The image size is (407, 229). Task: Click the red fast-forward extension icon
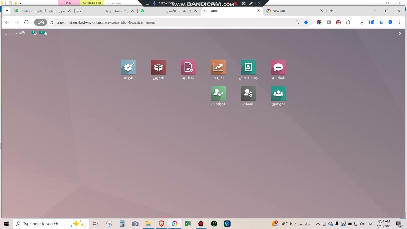[338, 22]
